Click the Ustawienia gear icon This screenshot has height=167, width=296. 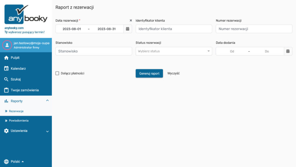click(x=6, y=131)
